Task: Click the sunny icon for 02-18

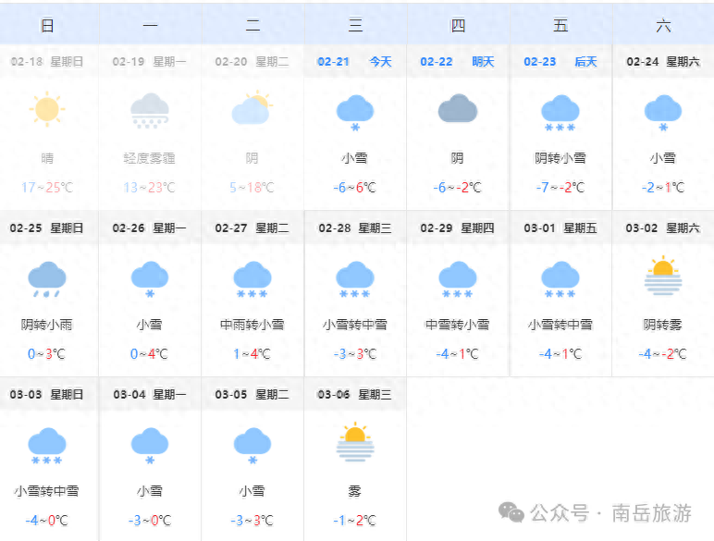Action: (47, 109)
